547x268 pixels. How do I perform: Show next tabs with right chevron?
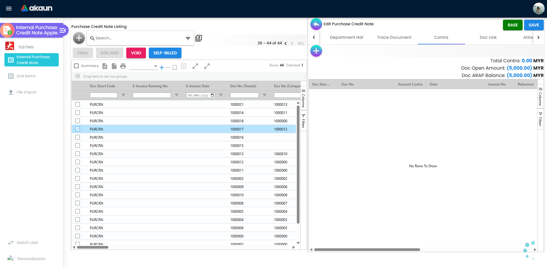(x=538, y=37)
